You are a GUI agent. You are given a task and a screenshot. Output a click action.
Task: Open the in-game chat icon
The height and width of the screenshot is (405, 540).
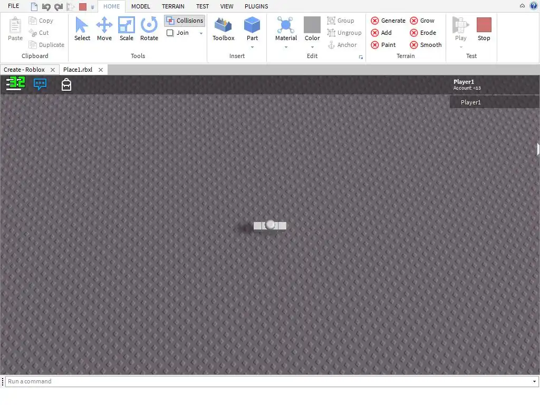(40, 84)
